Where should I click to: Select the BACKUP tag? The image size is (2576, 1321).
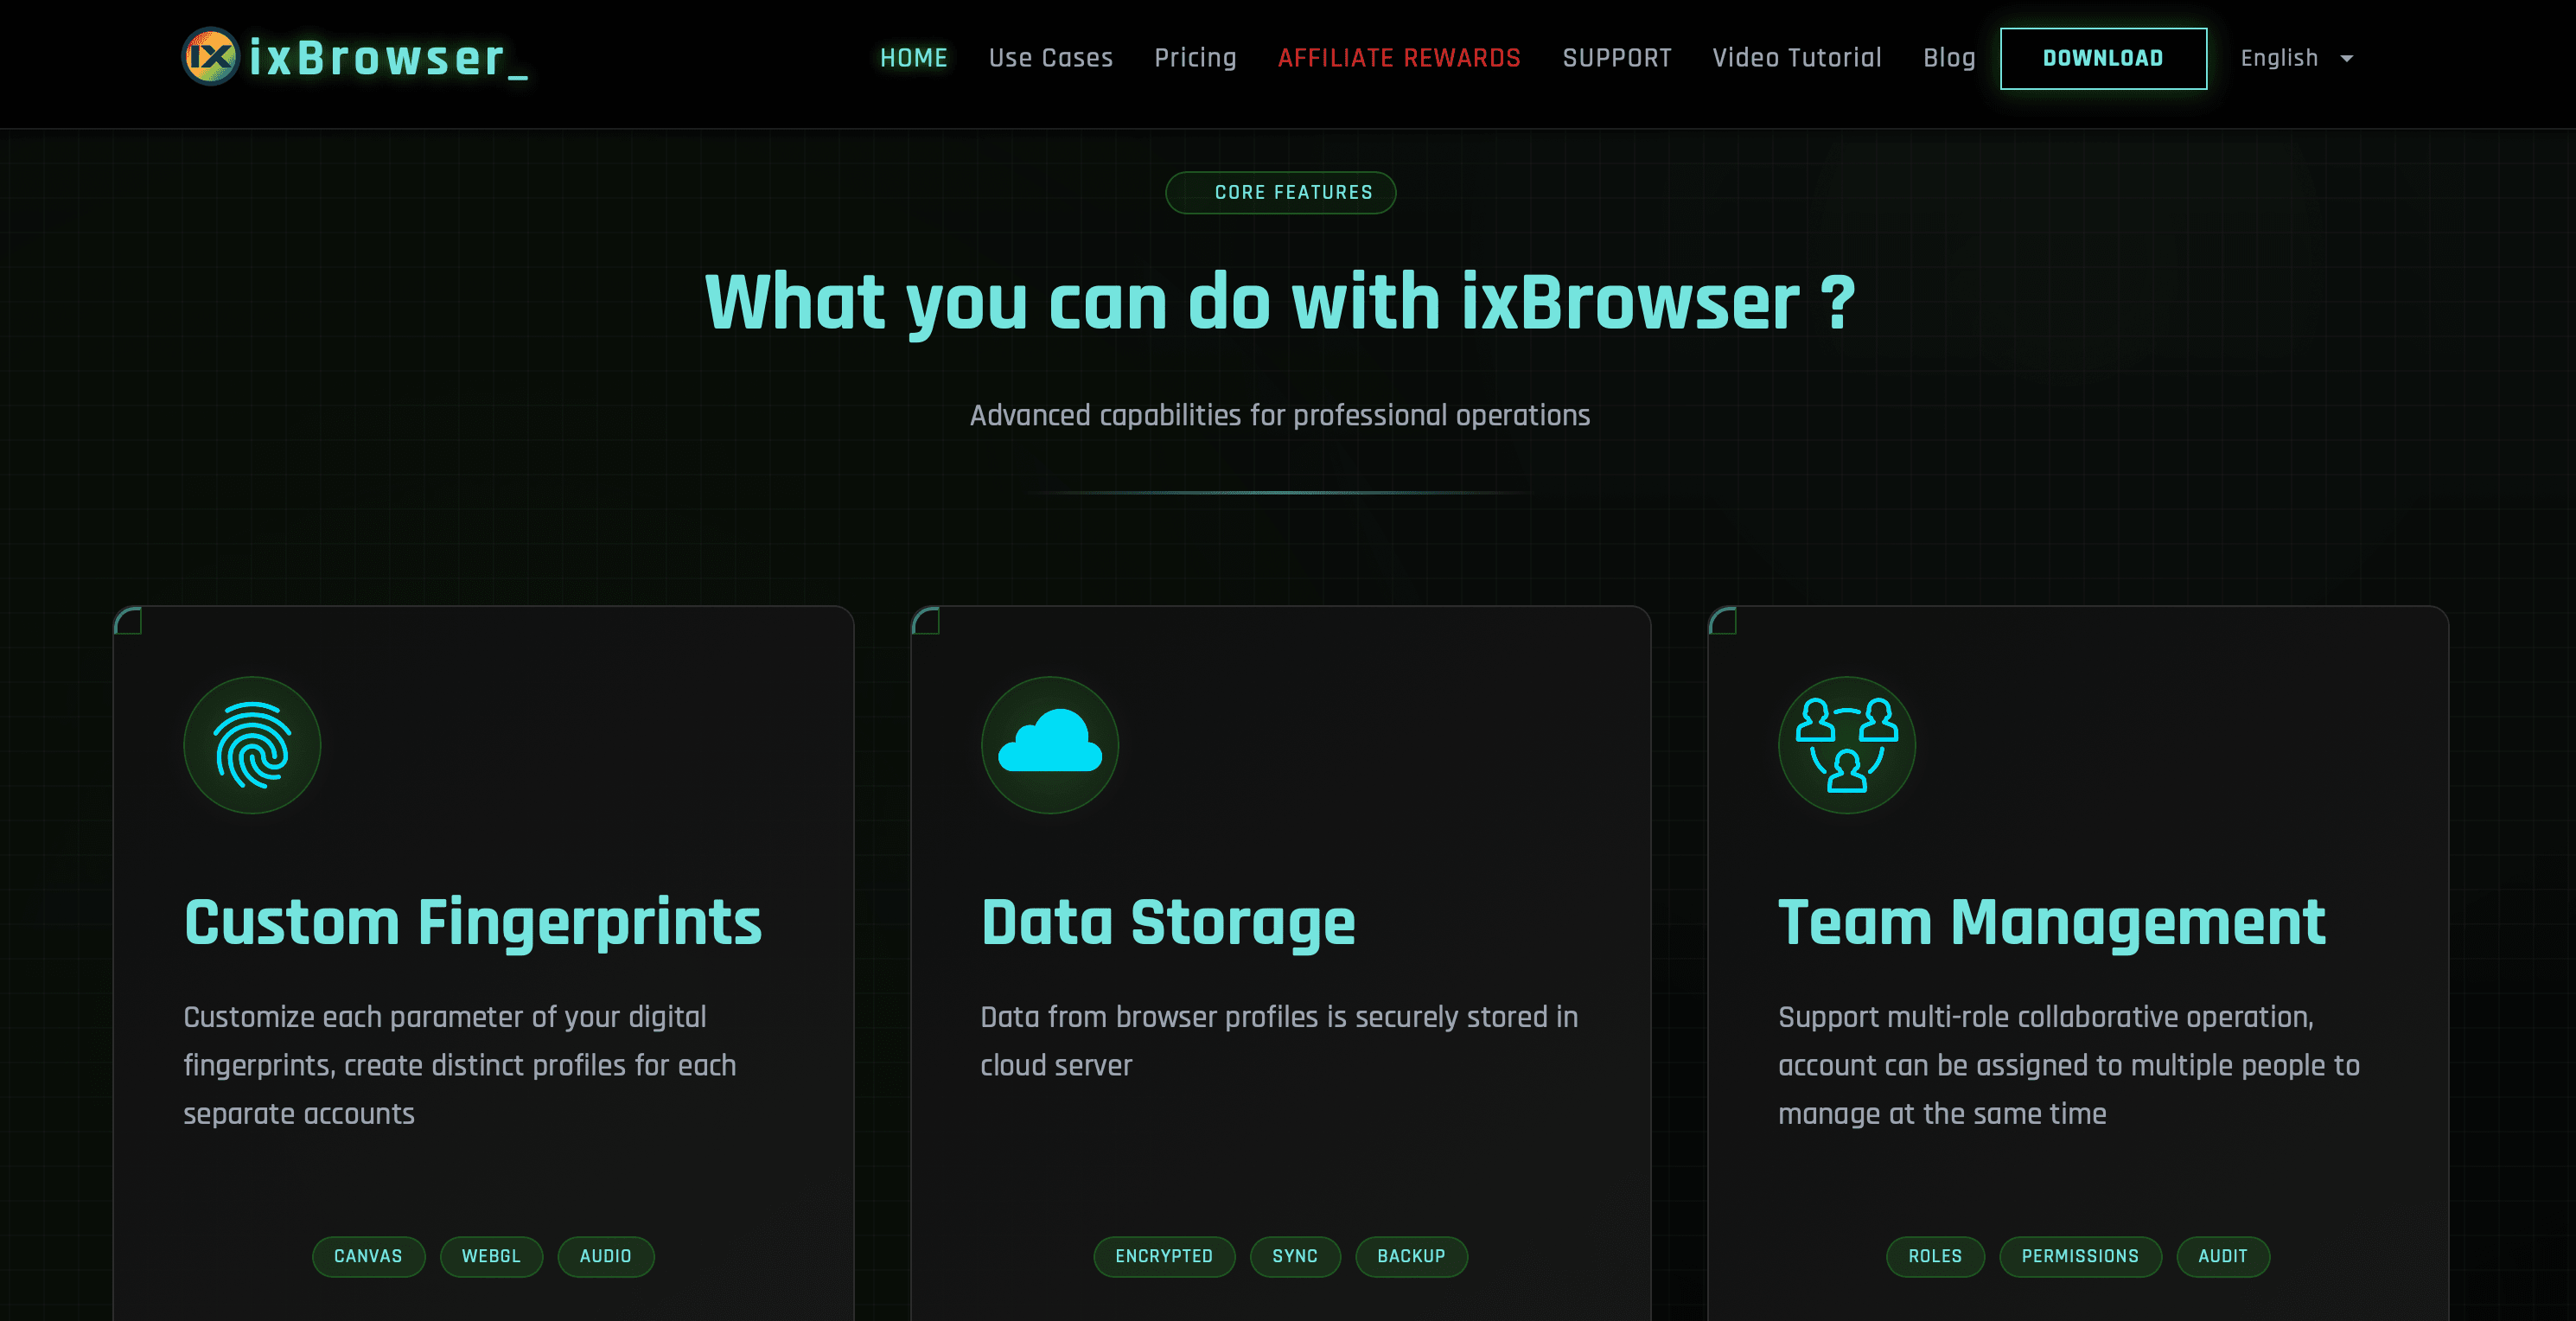[x=1411, y=1256]
